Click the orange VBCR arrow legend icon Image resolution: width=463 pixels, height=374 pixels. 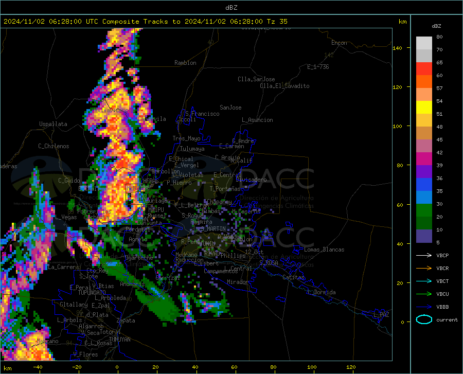(424, 268)
